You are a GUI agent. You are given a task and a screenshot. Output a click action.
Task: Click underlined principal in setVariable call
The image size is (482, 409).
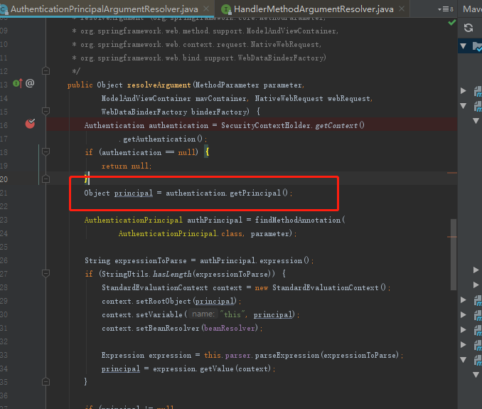273,315
